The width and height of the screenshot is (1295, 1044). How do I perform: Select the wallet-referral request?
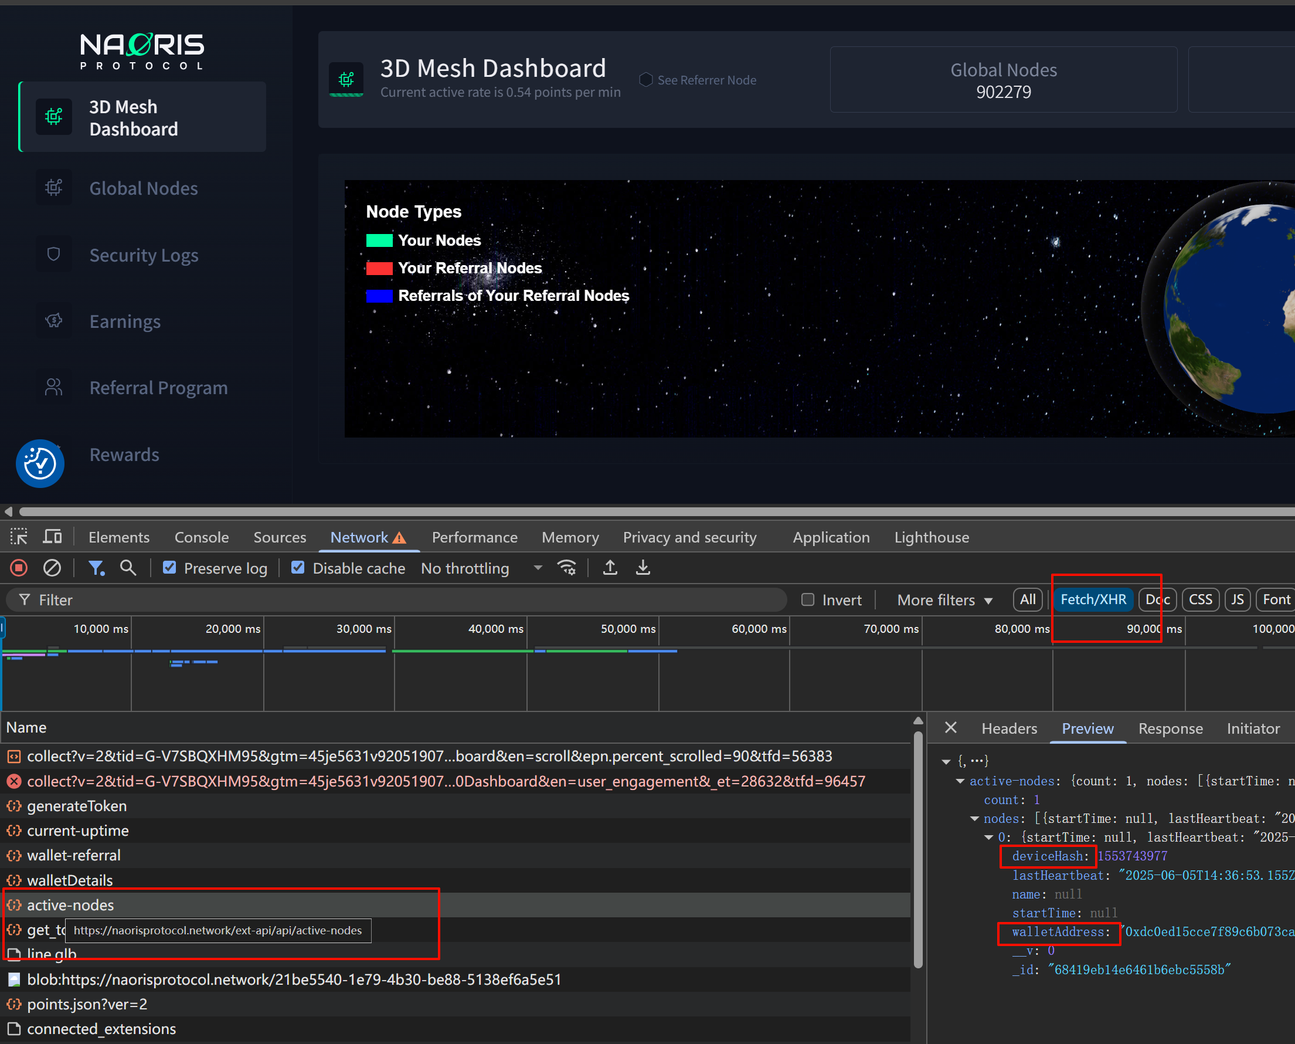point(455,855)
